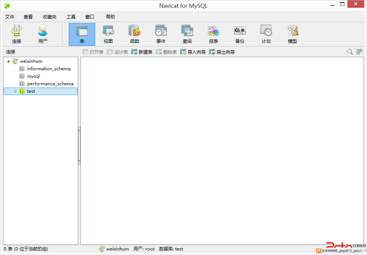Viewport: 367px width, 255px height.
Task: Expand the test database node
Action: coord(16,91)
